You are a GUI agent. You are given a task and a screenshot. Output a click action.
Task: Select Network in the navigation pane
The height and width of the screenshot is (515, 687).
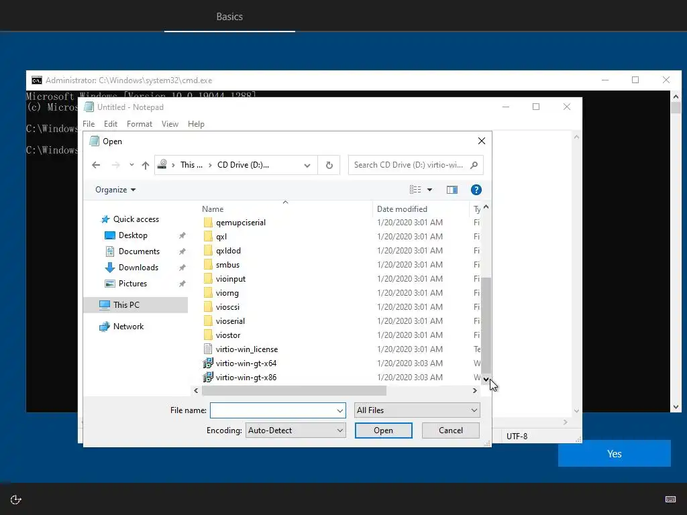click(x=128, y=327)
